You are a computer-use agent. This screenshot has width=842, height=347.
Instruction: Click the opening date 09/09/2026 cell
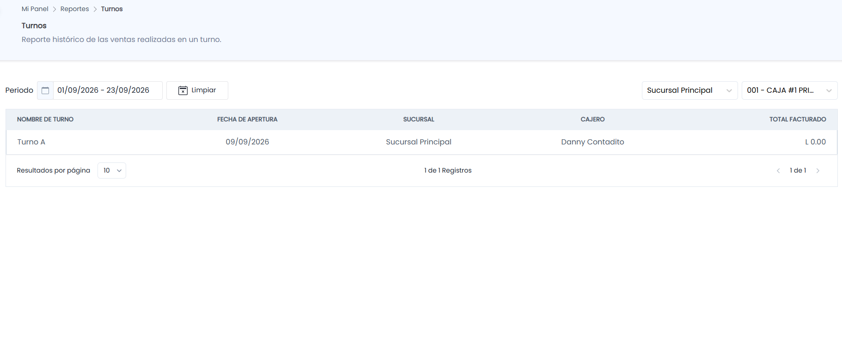click(x=247, y=142)
